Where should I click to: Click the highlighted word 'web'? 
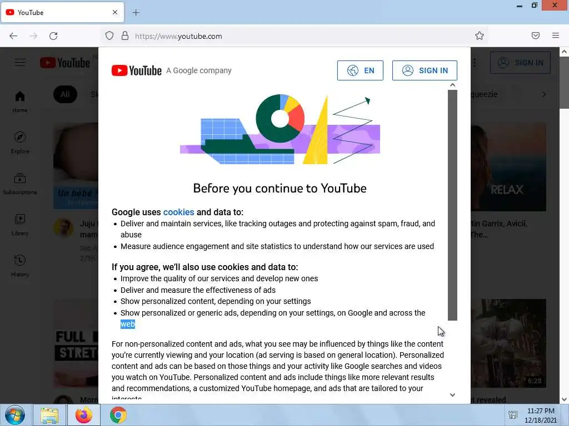(x=128, y=324)
